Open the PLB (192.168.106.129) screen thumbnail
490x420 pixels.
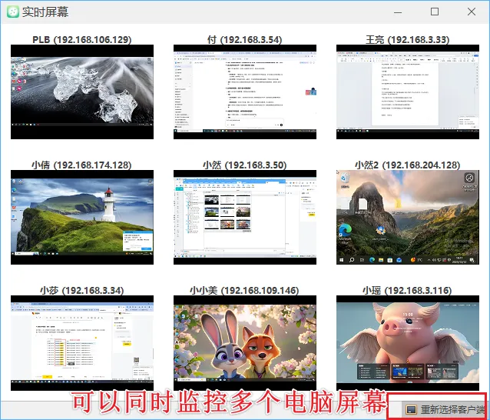(x=82, y=92)
